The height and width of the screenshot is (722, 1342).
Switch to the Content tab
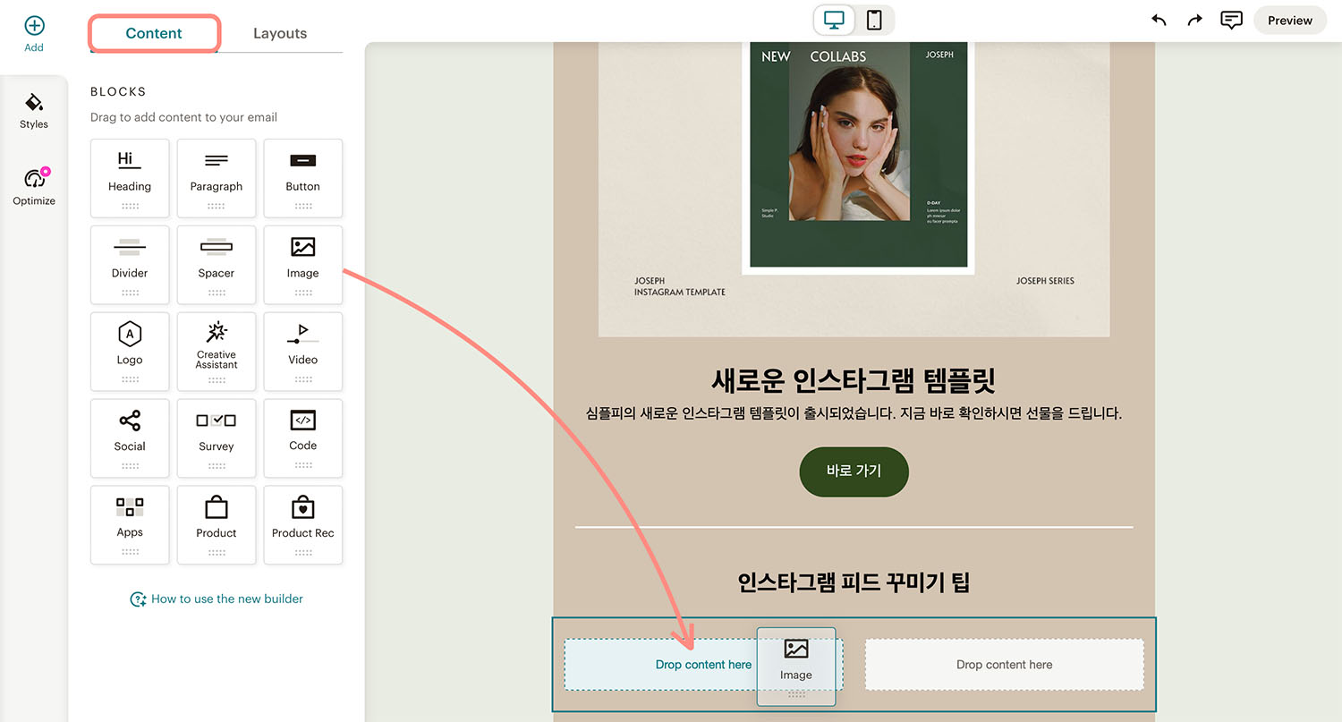click(x=154, y=33)
